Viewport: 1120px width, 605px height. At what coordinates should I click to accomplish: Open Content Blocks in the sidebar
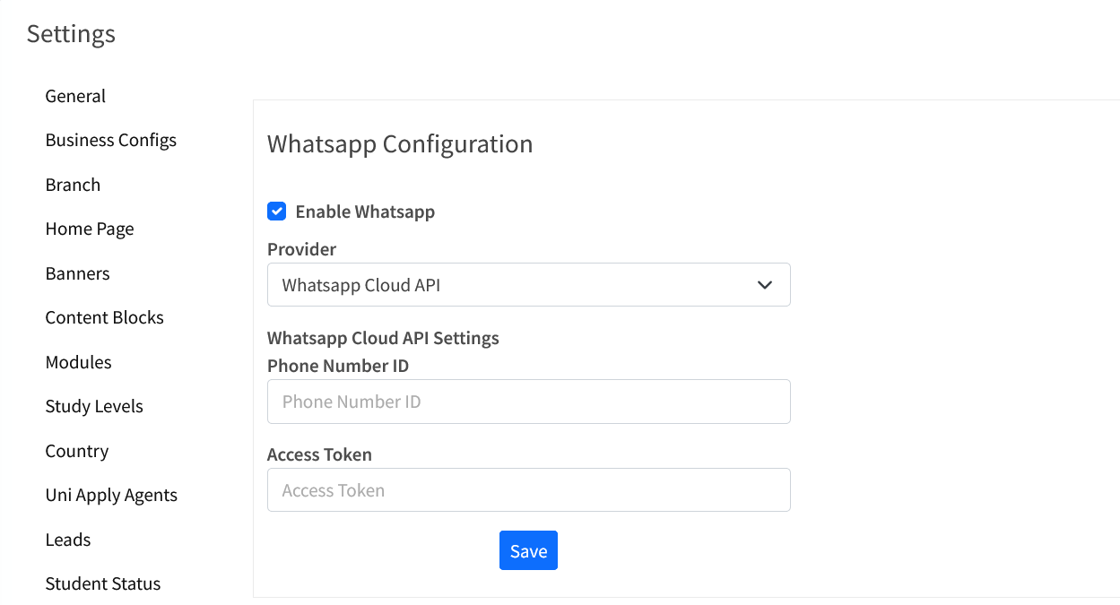[105, 317]
